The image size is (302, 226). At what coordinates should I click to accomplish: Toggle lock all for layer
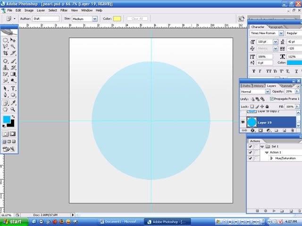point(267,106)
